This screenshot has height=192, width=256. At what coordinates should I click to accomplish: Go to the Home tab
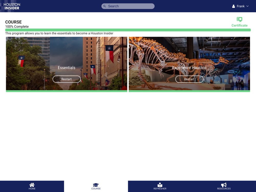(32, 186)
